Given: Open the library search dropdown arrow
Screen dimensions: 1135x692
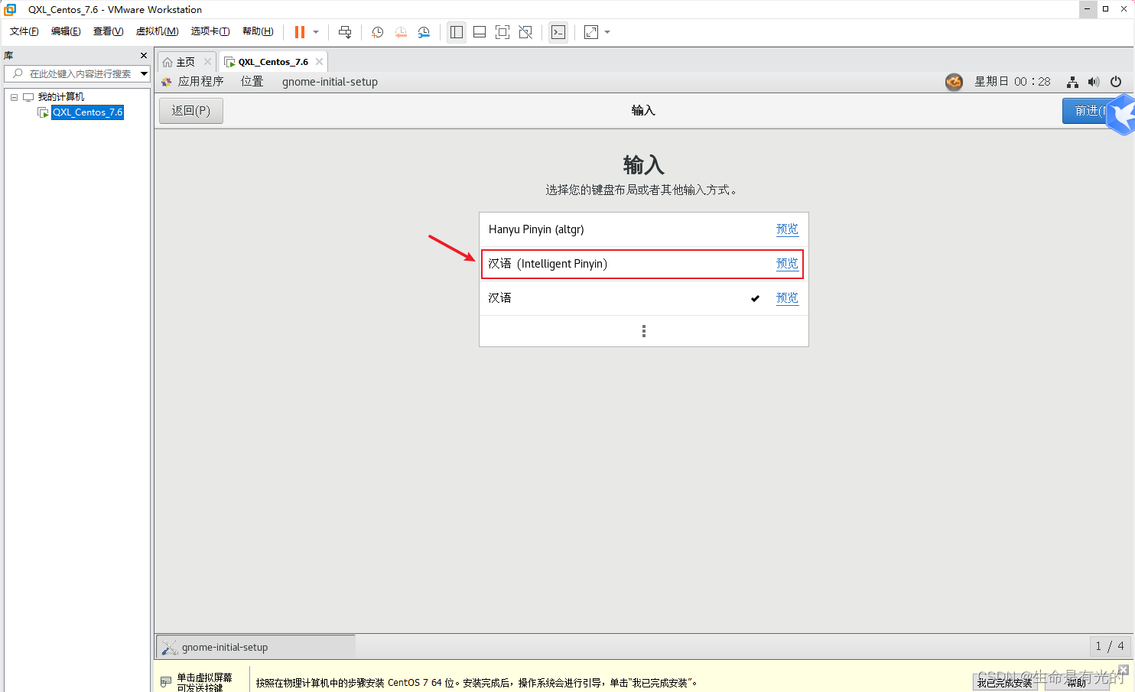Looking at the screenshot, I should tap(144, 73).
